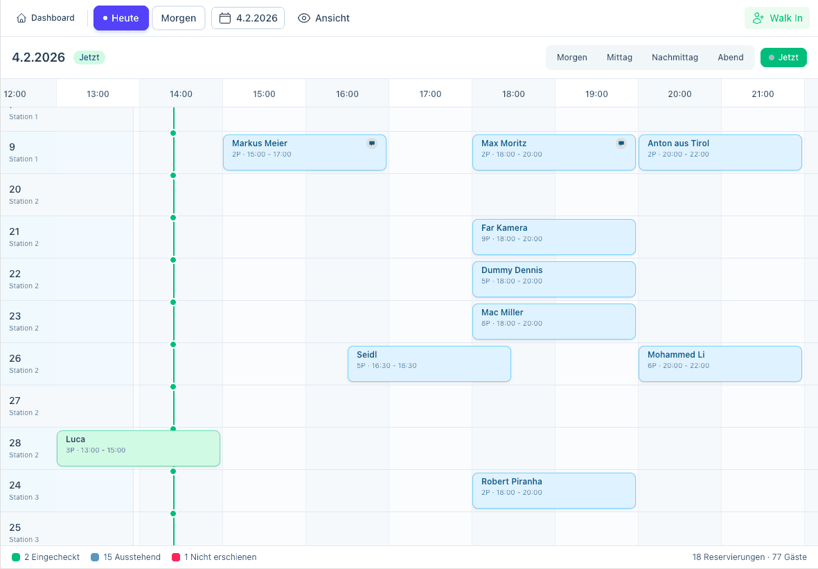
Task: Switch to Heute view
Action: point(121,18)
